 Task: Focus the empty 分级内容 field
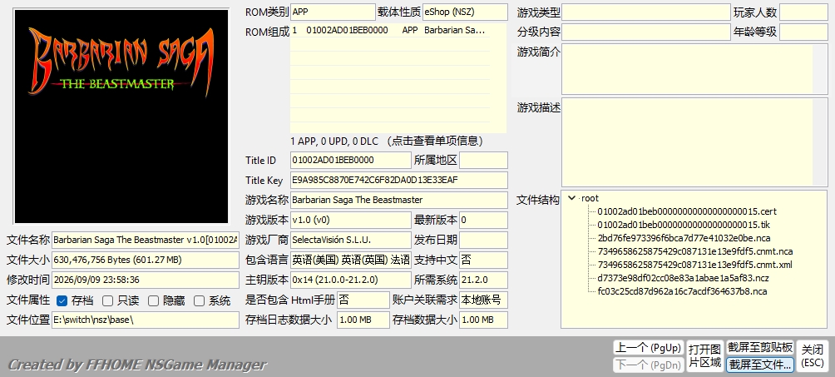[646, 32]
